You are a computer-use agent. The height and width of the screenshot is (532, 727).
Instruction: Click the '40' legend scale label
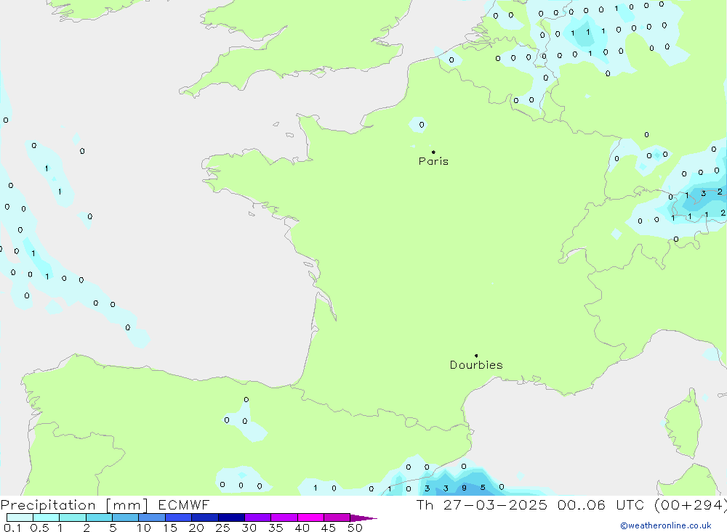[x=302, y=528]
